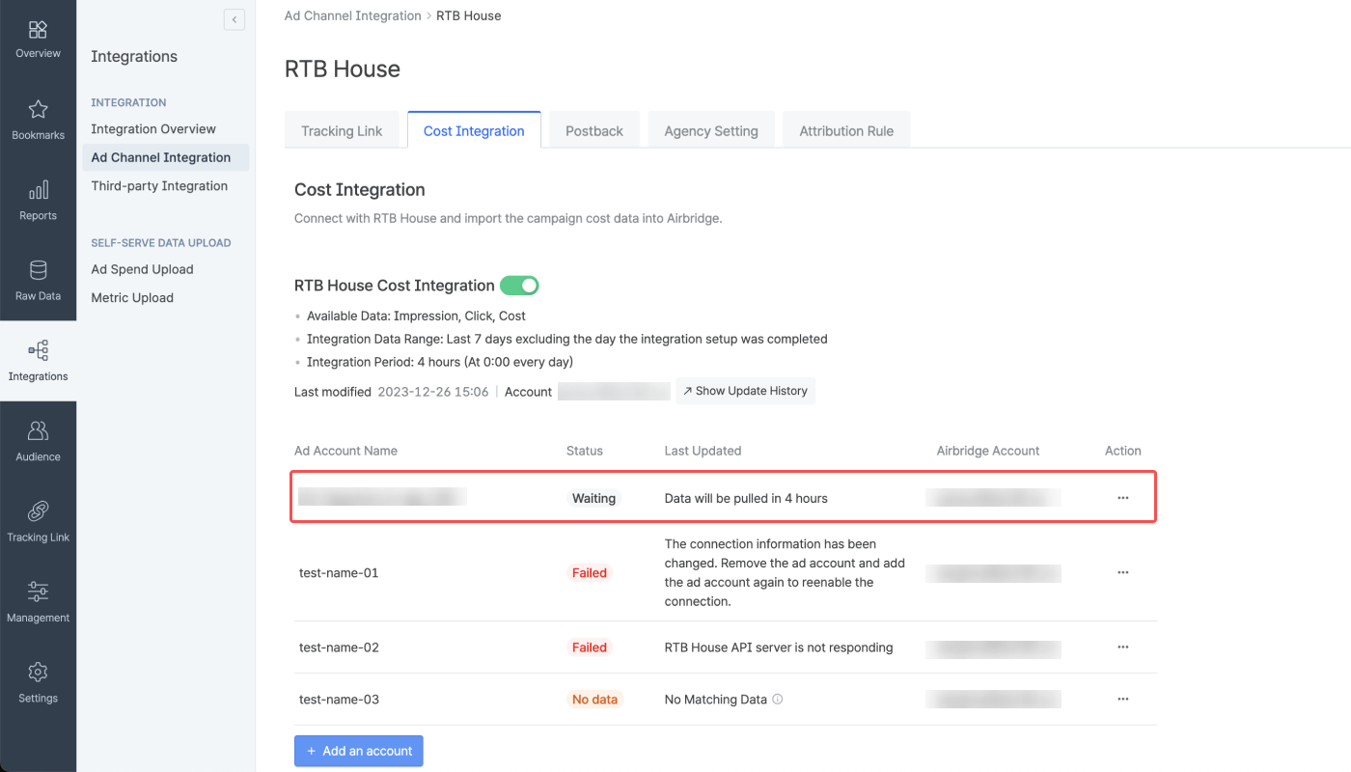
Task: Click the Last Updated column header
Action: point(703,451)
